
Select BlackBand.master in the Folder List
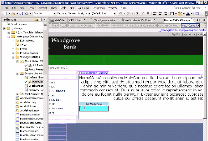click(x=30, y=114)
